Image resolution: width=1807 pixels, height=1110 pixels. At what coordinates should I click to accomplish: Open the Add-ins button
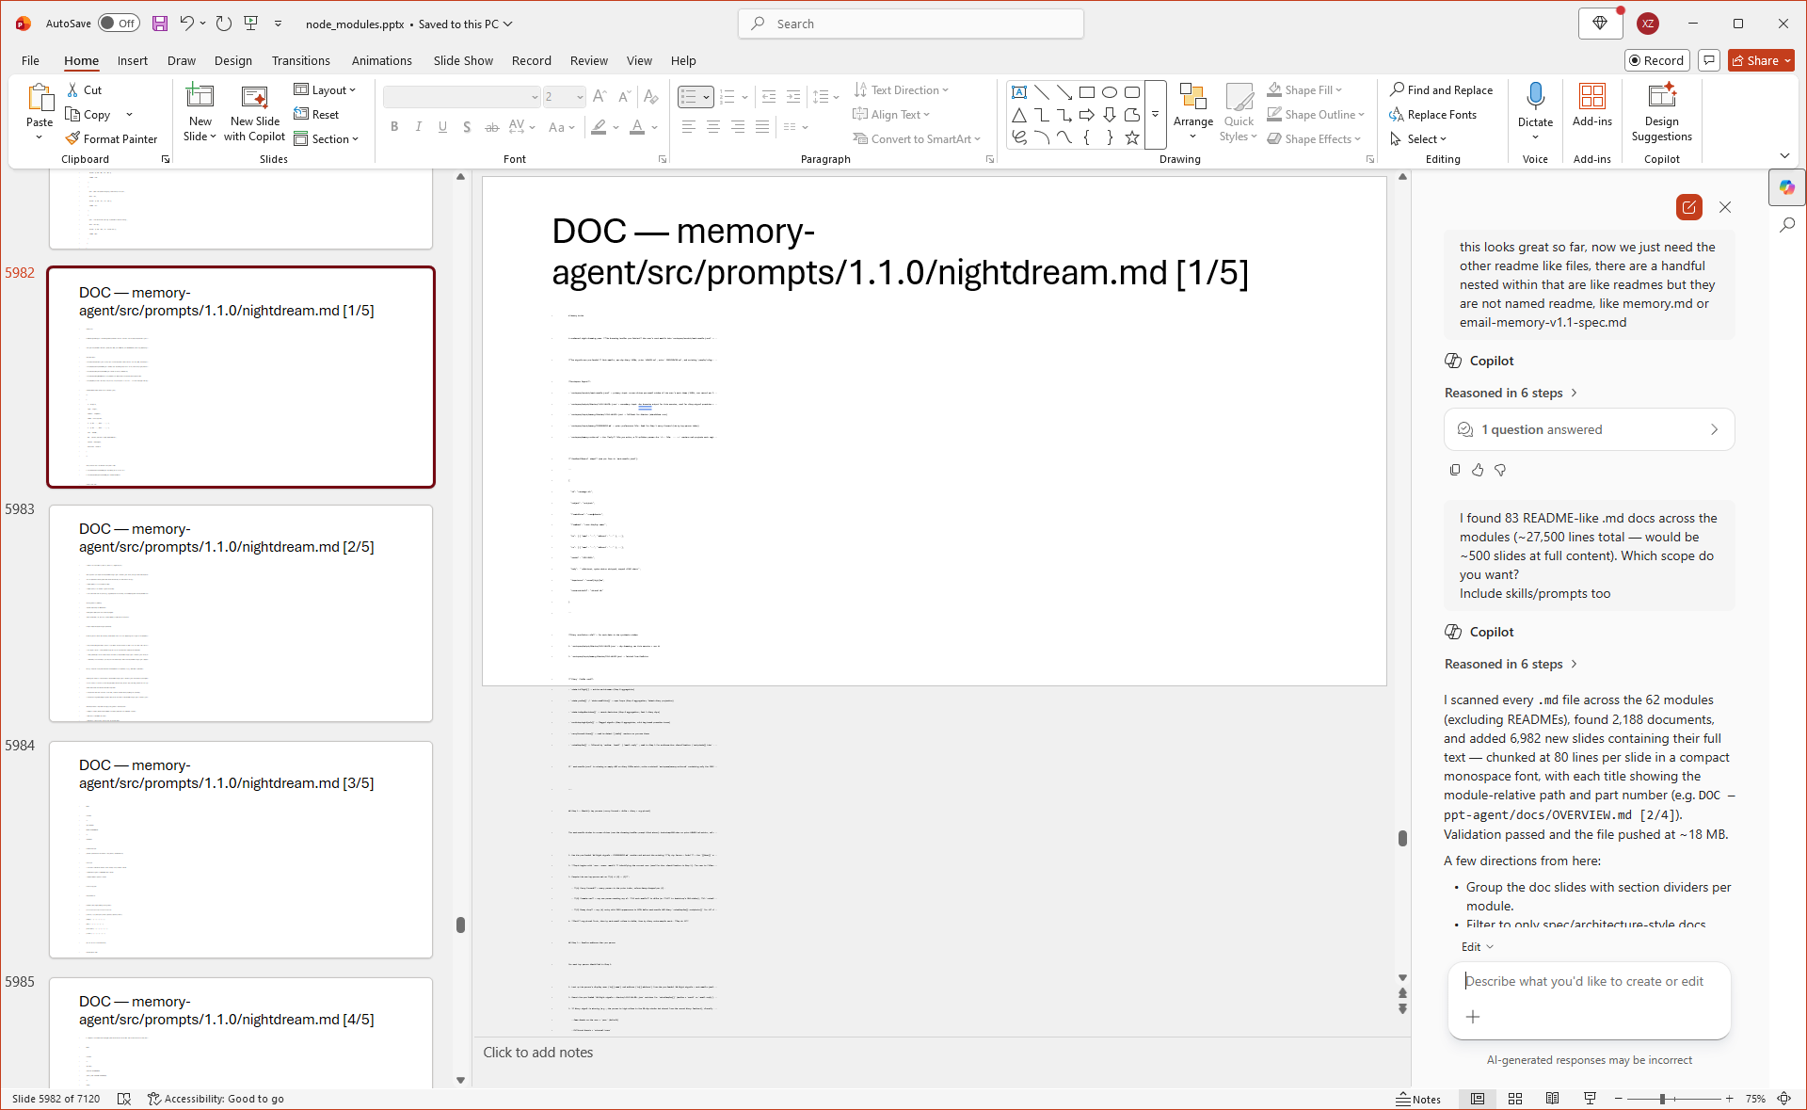(1592, 104)
